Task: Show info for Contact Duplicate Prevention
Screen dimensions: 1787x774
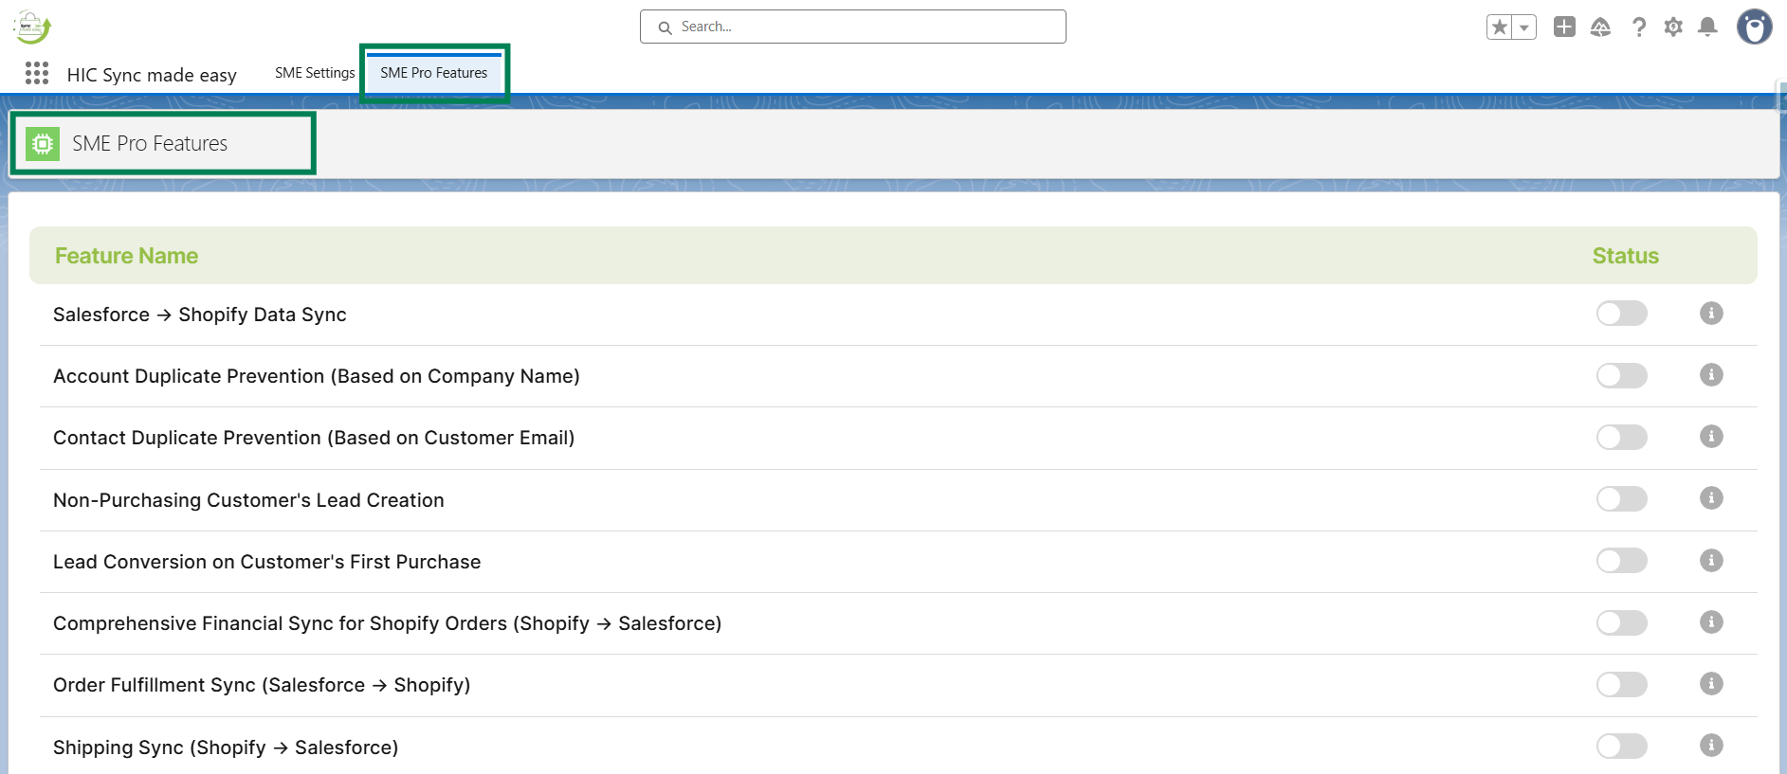Action: pos(1711,436)
